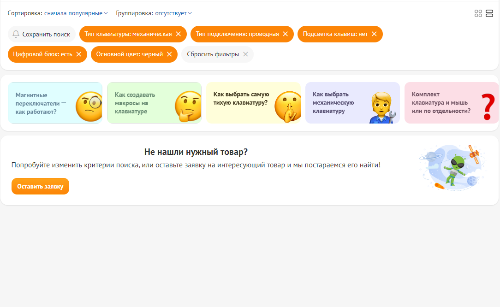This screenshot has height=307, width=500.
Task: Open 'Комплект клавиатура и мышь' article card
Action: click(451, 103)
